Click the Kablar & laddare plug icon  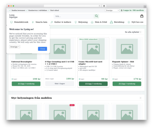click(x=52, y=22)
